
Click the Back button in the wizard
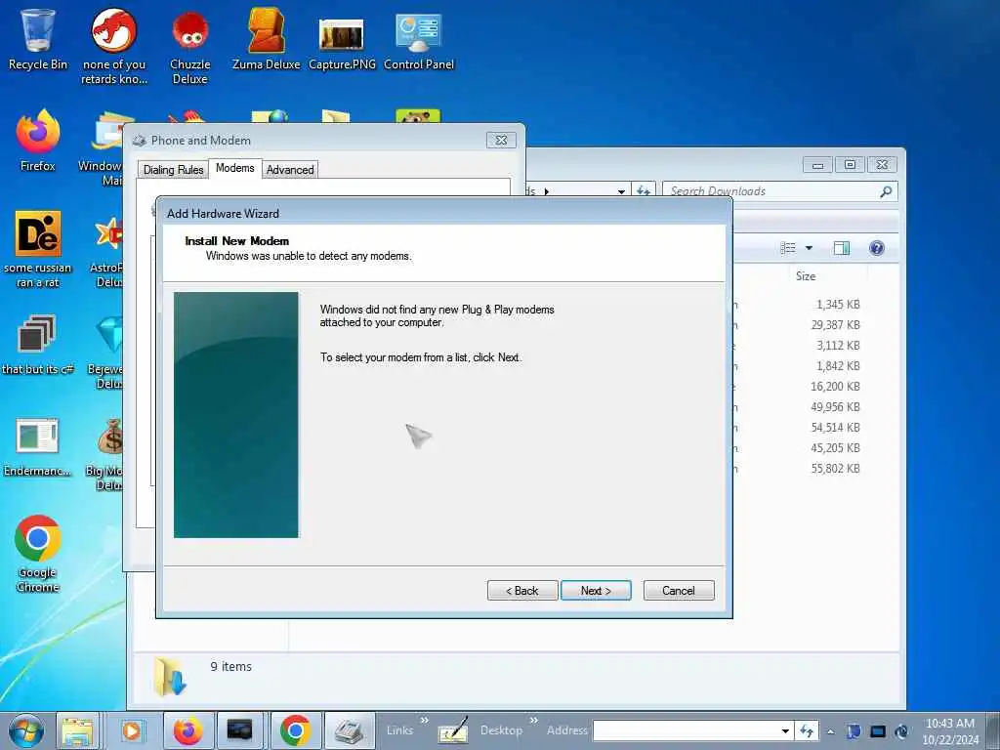[522, 591]
